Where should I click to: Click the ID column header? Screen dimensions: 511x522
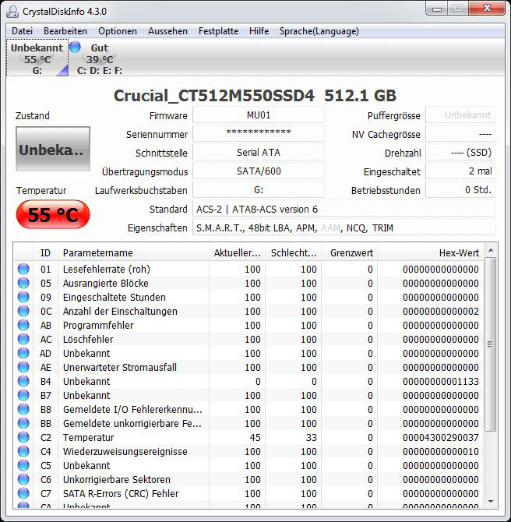(x=46, y=253)
